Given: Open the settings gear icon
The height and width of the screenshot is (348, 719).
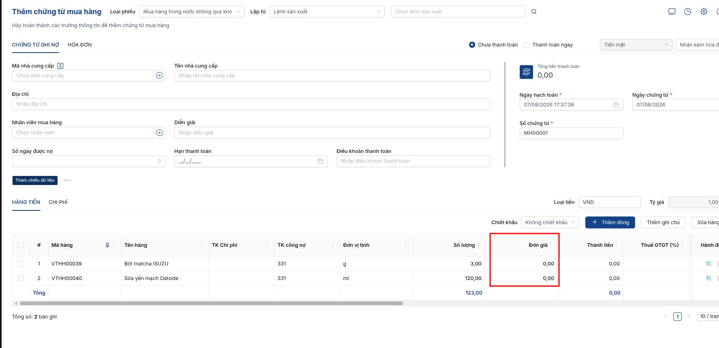Looking at the screenshot, I should 704,12.
